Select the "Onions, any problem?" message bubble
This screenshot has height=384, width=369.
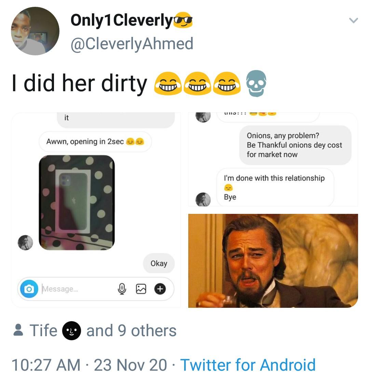coord(295,145)
